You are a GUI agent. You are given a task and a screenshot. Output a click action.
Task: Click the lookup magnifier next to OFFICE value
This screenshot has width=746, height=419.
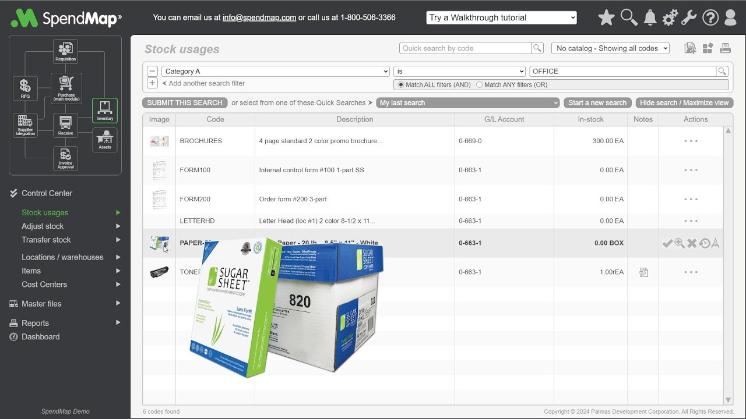coord(722,71)
